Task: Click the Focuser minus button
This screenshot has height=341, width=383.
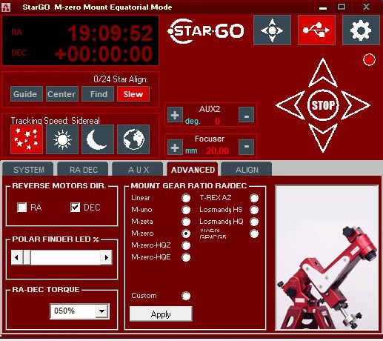Action: pos(246,147)
